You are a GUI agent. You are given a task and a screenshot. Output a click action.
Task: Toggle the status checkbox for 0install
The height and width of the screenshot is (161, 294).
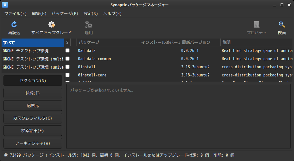pyautogui.click(x=67, y=67)
